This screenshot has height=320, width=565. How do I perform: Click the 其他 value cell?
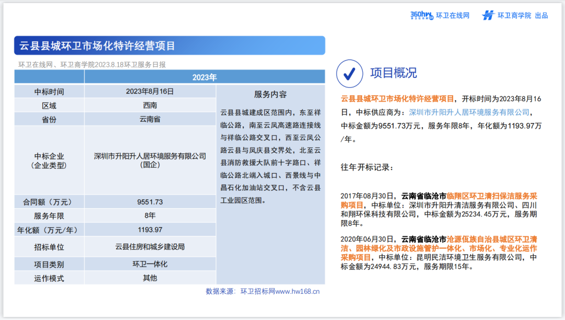coord(150,278)
